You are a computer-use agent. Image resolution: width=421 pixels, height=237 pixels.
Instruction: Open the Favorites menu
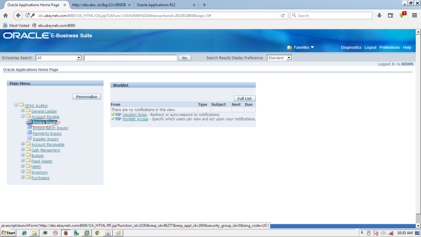301,48
